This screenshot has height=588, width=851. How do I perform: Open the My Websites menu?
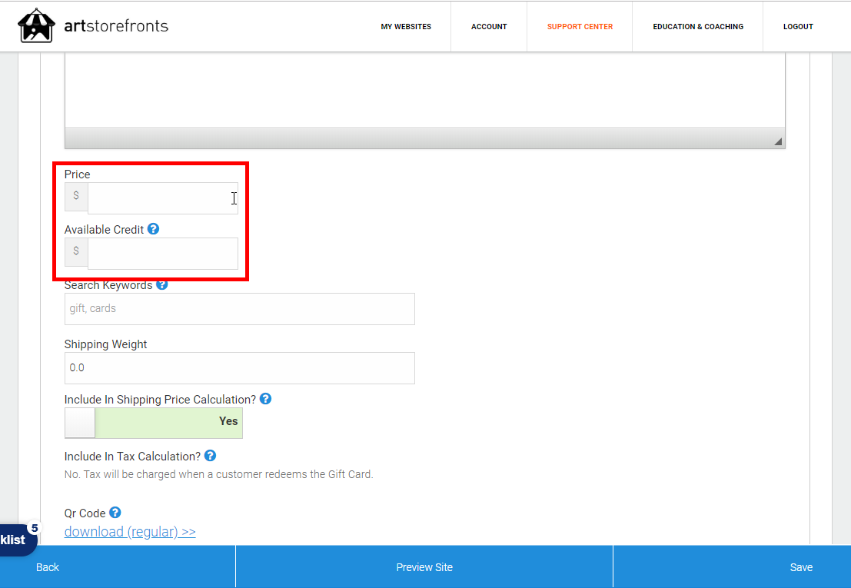pyautogui.click(x=406, y=27)
